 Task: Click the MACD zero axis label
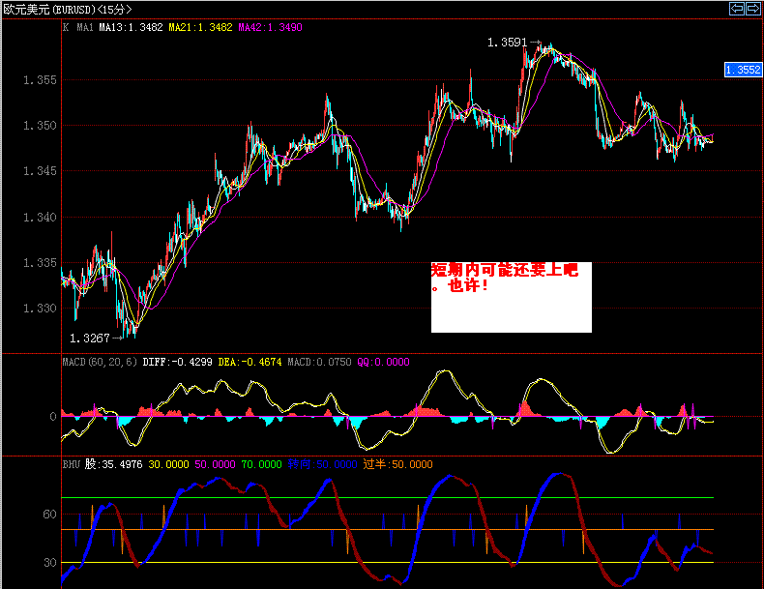tap(53, 417)
